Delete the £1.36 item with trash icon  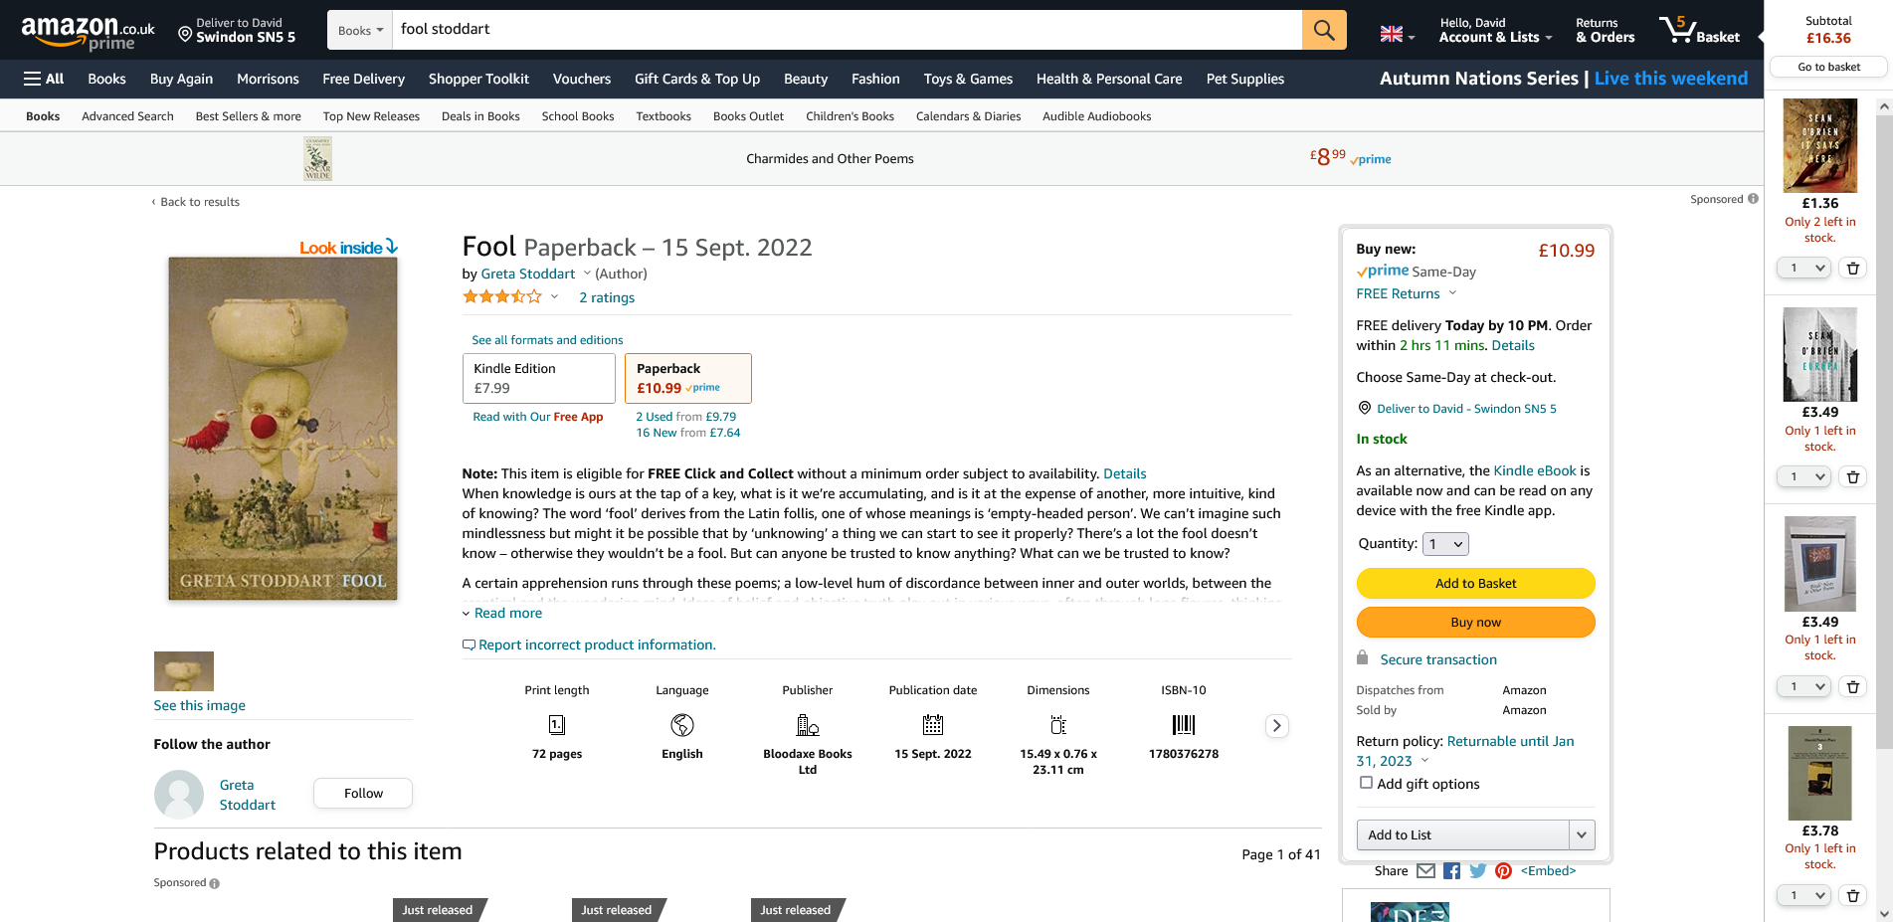(x=1852, y=268)
